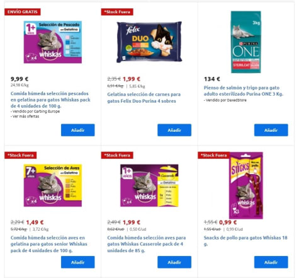This screenshot has width=299, height=278.
Task: Add Felix Duo gelatina to cart
Action: click(174, 130)
